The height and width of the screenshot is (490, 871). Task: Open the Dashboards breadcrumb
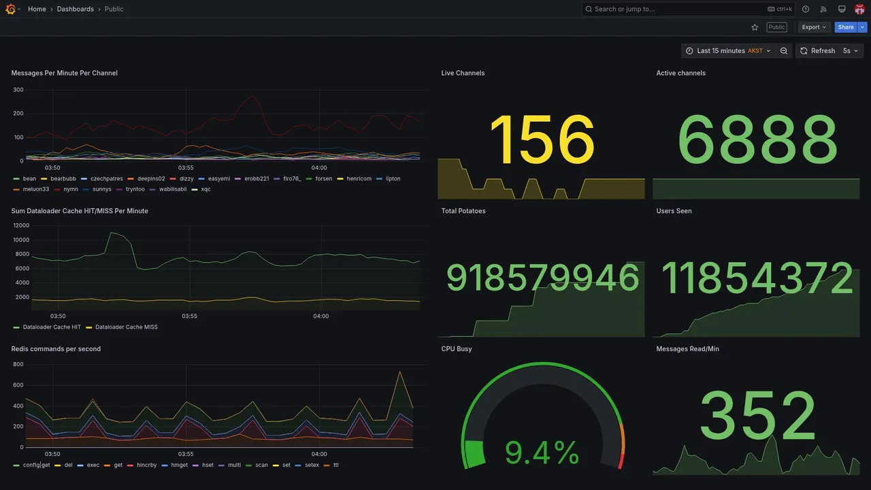tap(76, 9)
